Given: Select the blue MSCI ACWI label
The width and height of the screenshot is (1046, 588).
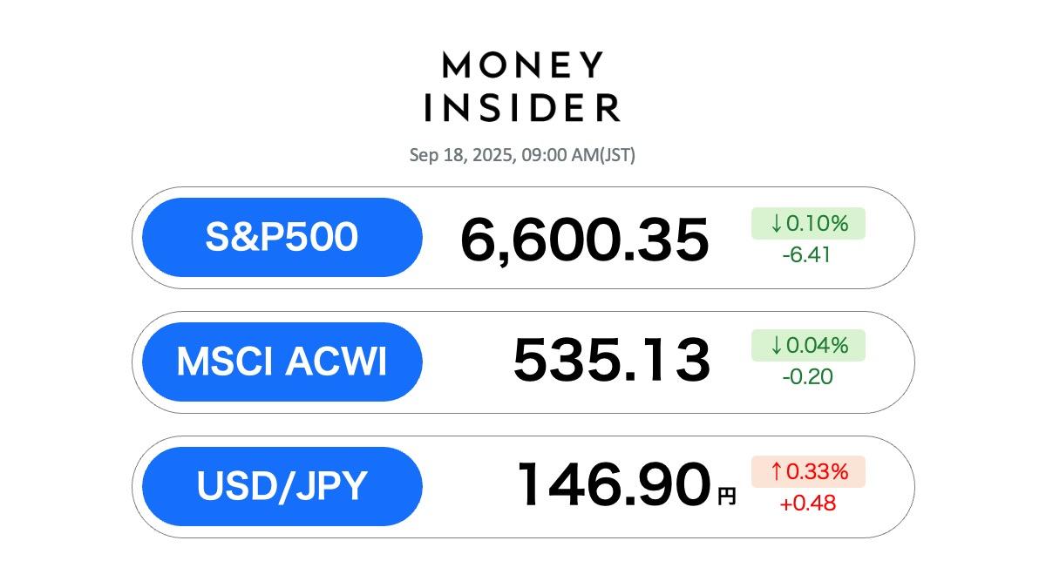Looking at the screenshot, I should (x=282, y=362).
